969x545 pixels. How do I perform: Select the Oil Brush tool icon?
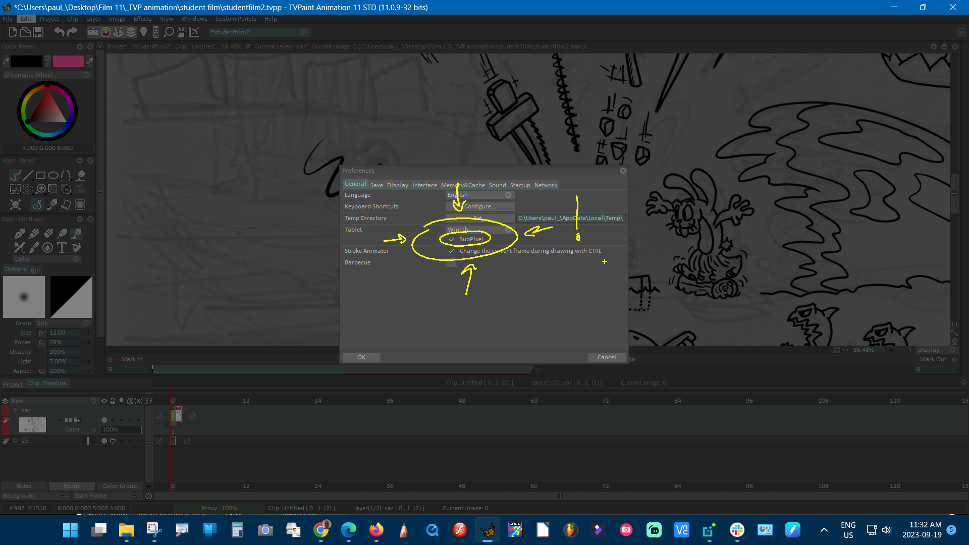tap(76, 234)
